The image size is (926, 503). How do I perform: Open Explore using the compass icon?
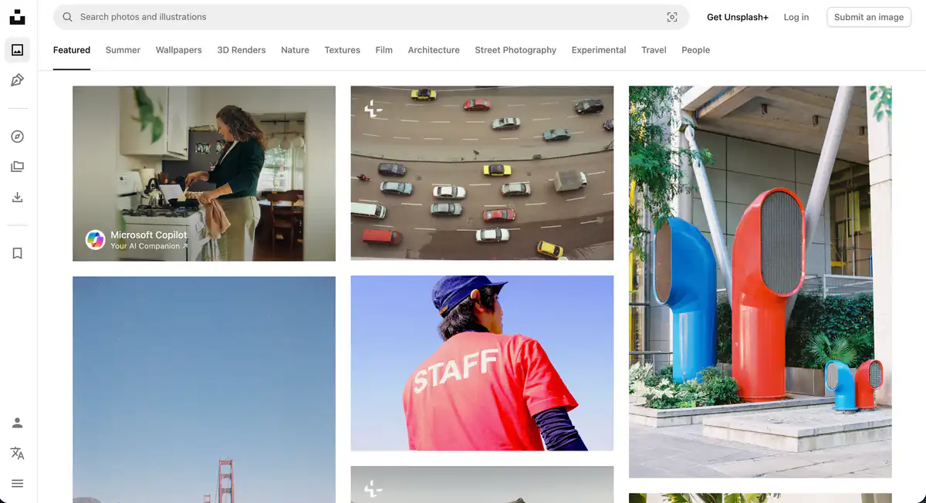pos(17,137)
